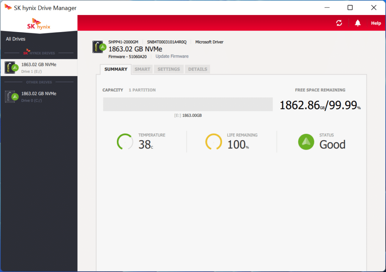Select Drive 0 (C:/) in sidebar
This screenshot has width=386, height=272.
pos(39,97)
